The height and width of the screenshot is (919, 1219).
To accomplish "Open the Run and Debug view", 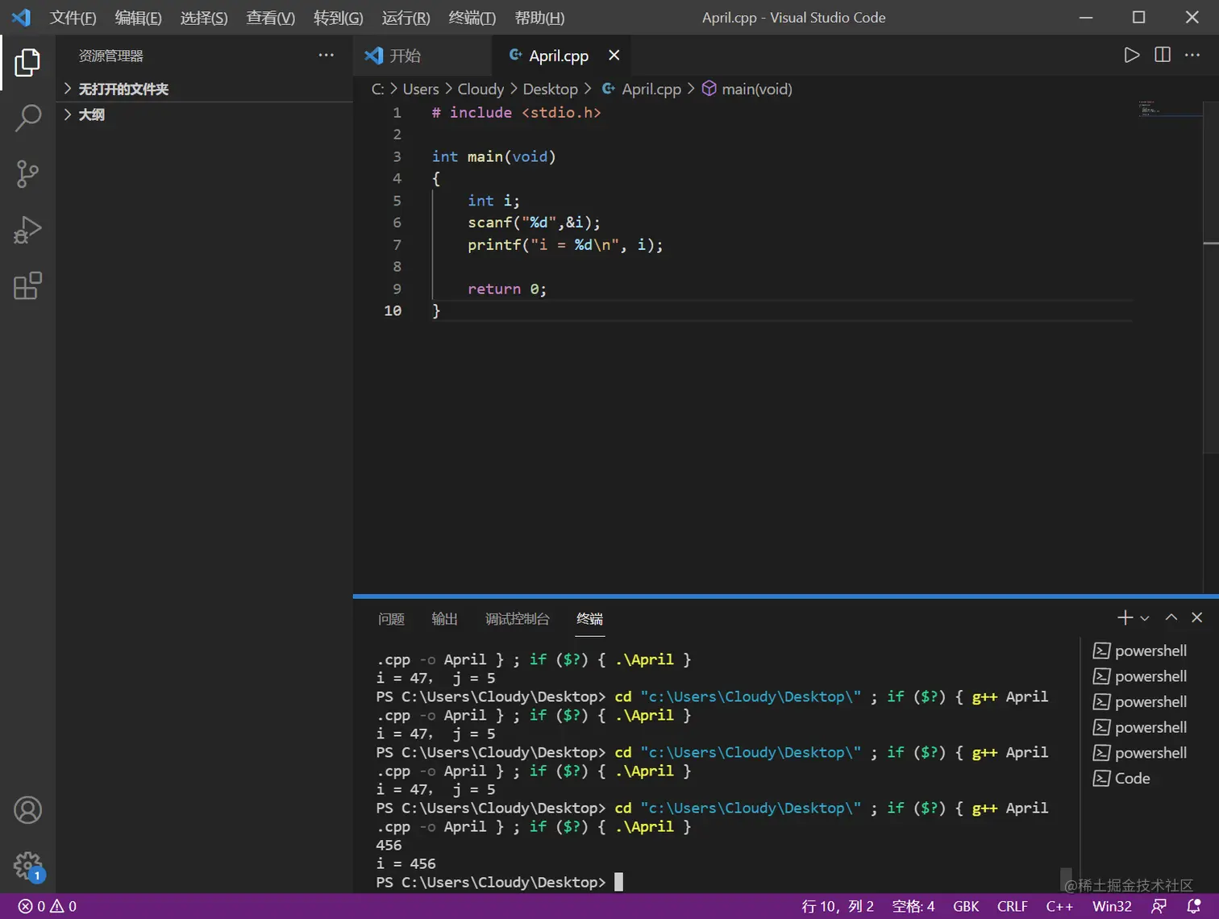I will click(27, 230).
